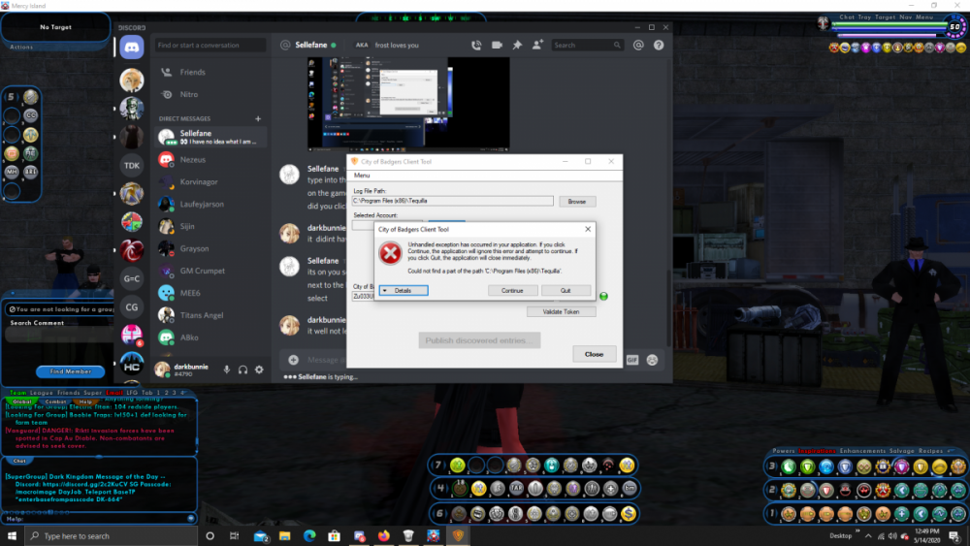Open the emoji picker in Discord
The width and height of the screenshot is (970, 546).
[x=652, y=360]
